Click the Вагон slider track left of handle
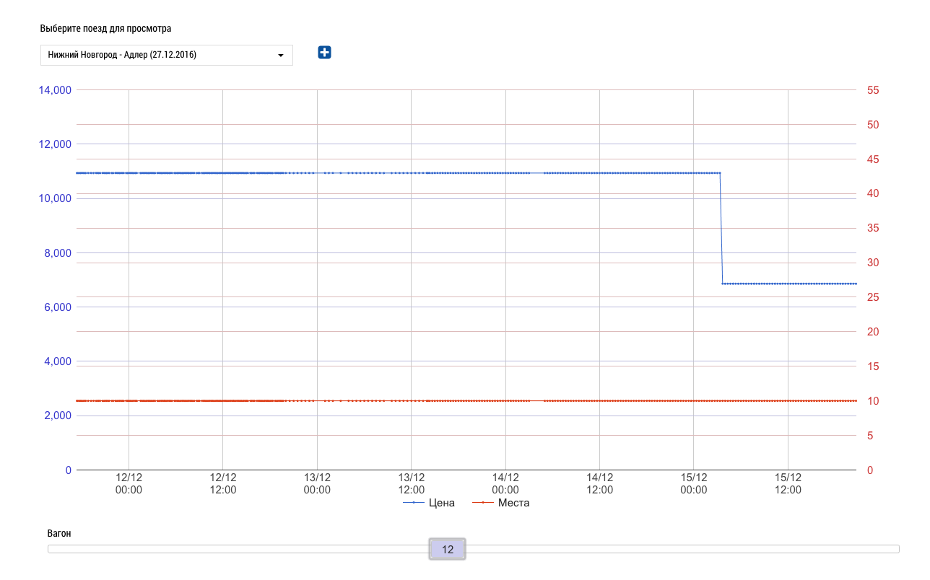The height and width of the screenshot is (580, 930). tap(238, 549)
